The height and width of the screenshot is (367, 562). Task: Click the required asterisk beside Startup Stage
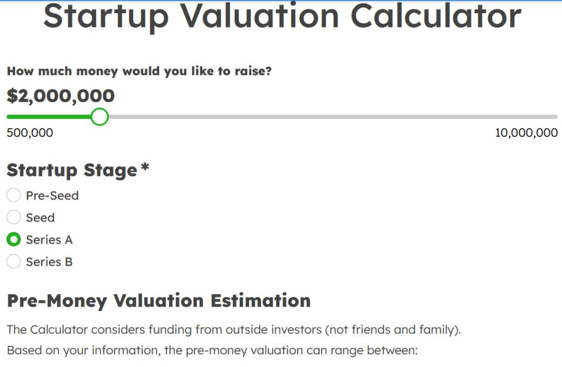(145, 168)
